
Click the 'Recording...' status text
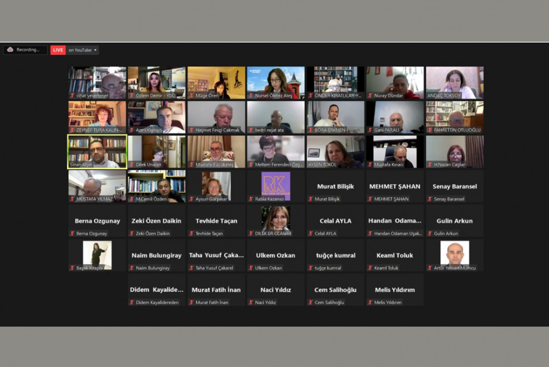point(28,50)
